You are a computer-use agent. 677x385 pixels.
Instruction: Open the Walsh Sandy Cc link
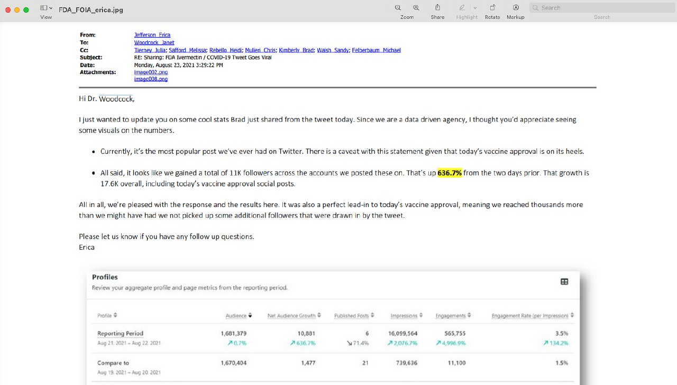(333, 50)
